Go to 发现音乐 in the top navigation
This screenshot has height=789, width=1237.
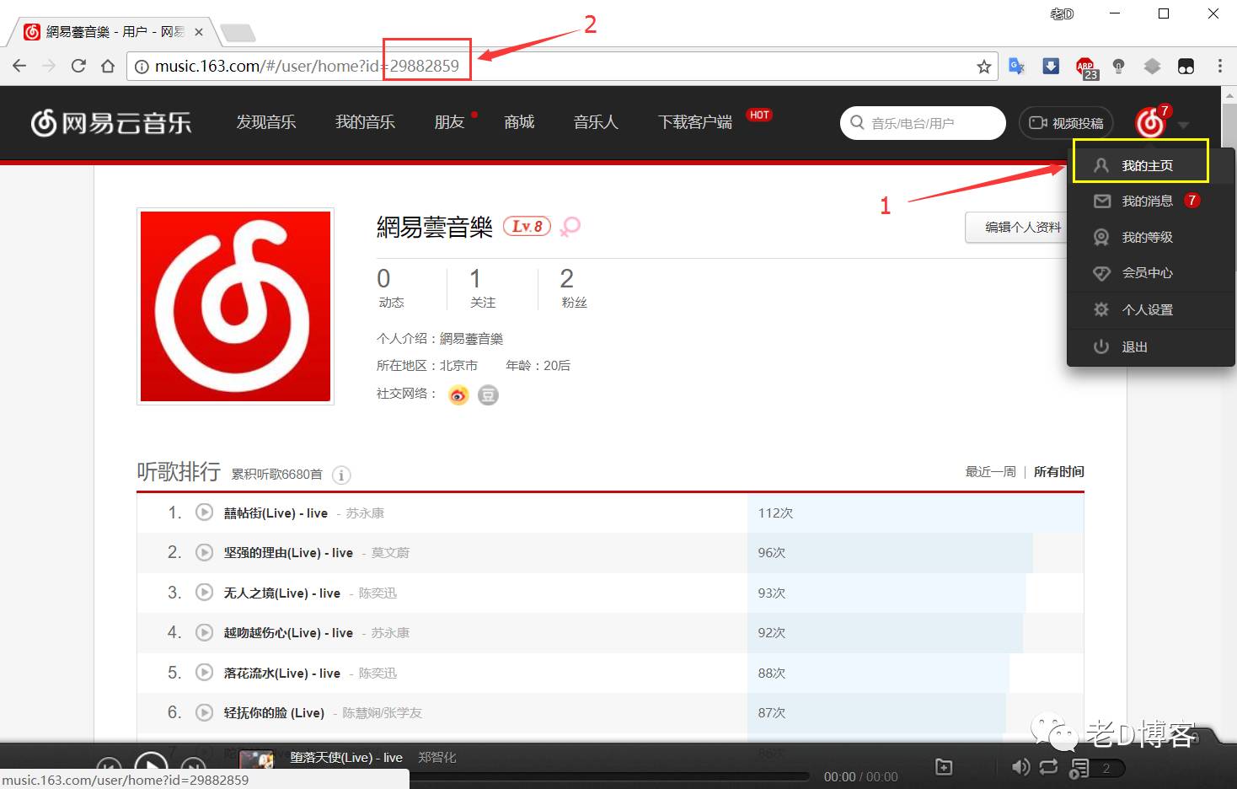[x=266, y=122]
